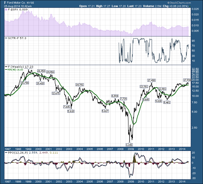Click the StockCharts.com copyright logo
Screen dimensions: 203x184
click(179, 3)
